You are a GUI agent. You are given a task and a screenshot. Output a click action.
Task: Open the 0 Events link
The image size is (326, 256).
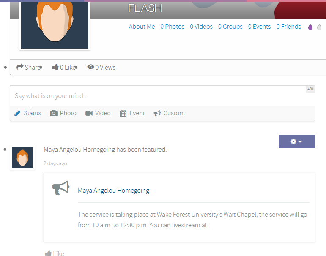260,27
